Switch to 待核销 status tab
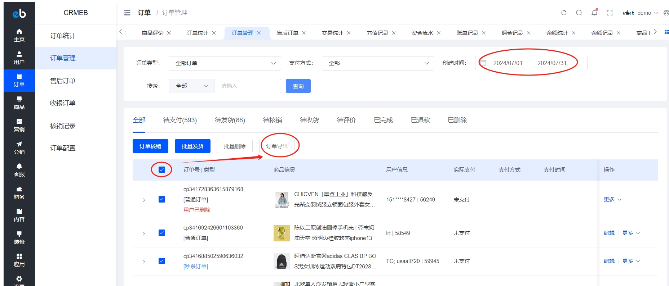The image size is (669, 286). tap(272, 120)
